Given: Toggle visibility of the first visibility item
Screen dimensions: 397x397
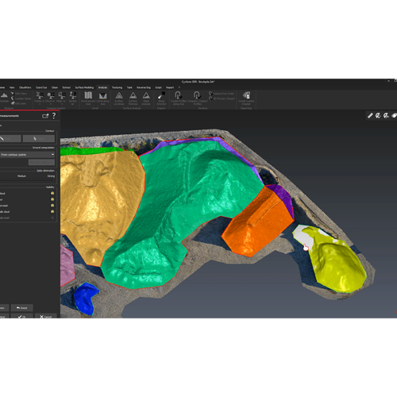Looking at the screenshot, I should pyautogui.click(x=52, y=193).
